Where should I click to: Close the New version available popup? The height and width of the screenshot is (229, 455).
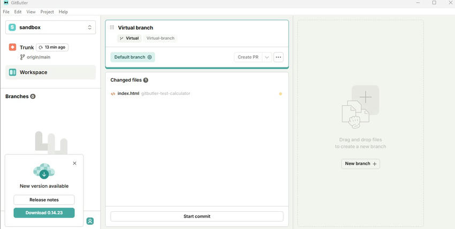(74, 164)
